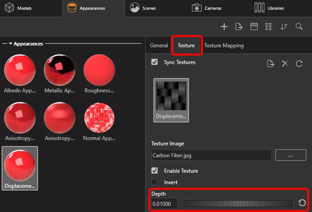Check the Invert checkbox

coord(154,182)
